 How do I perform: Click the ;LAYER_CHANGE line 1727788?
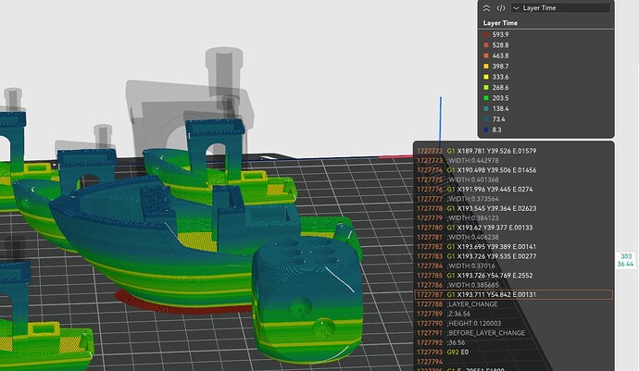tap(513, 304)
